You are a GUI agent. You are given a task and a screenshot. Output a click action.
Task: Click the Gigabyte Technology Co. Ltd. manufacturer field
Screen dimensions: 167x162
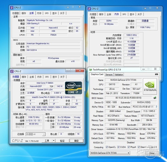(53, 20)
